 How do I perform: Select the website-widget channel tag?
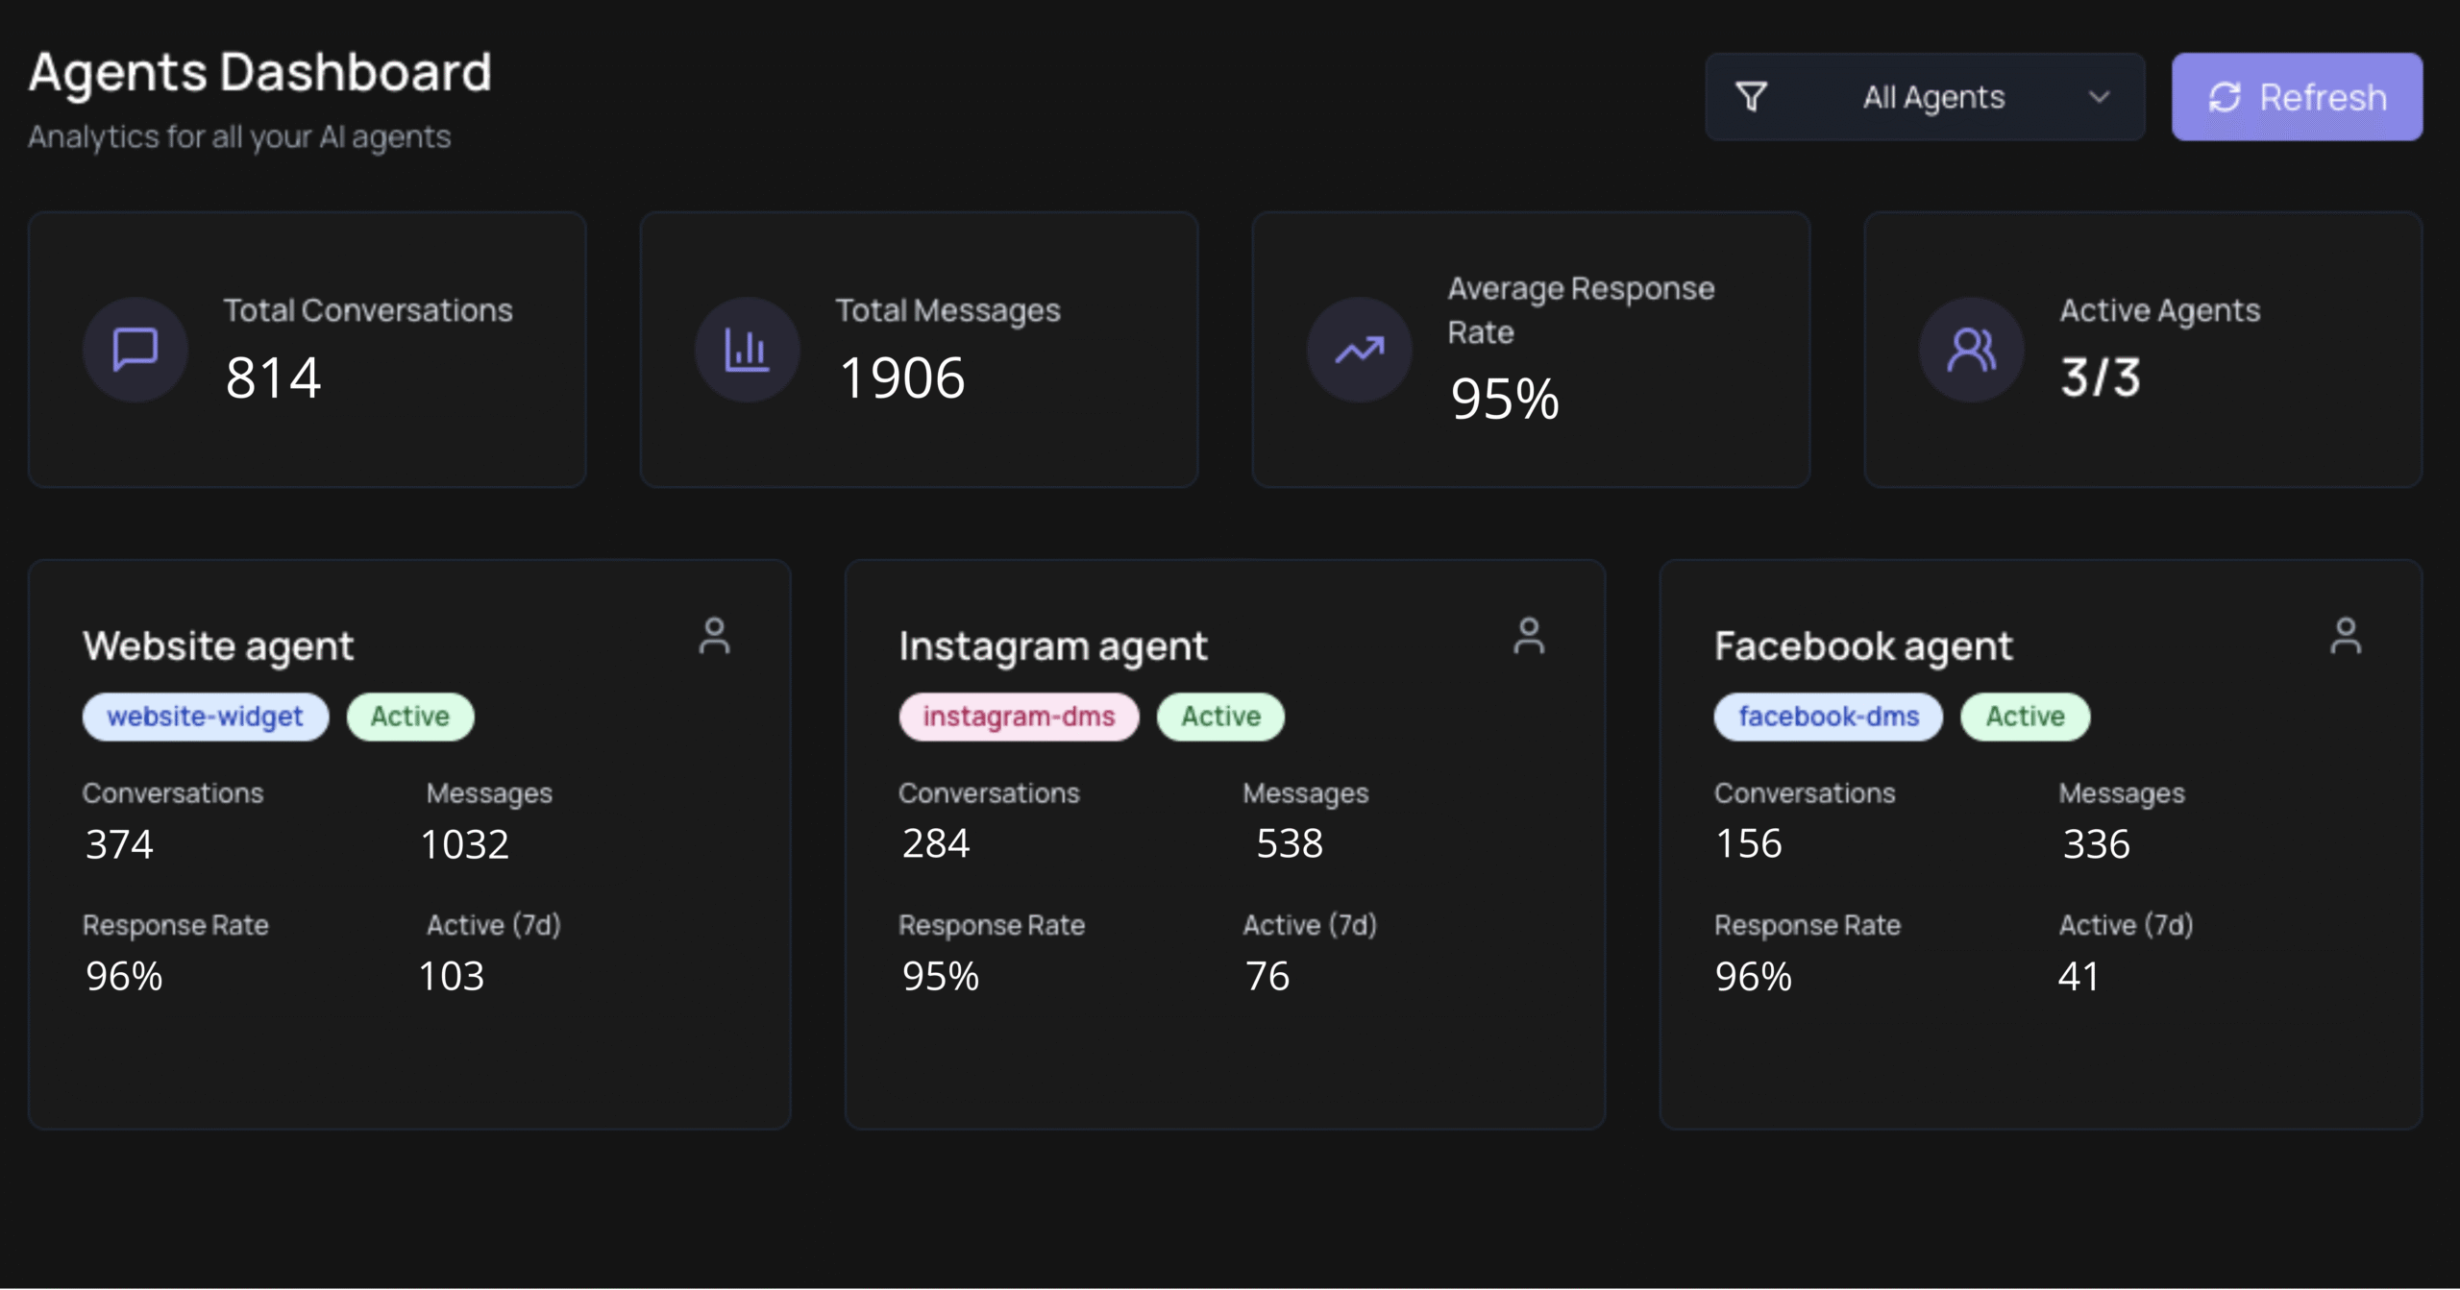(x=205, y=717)
